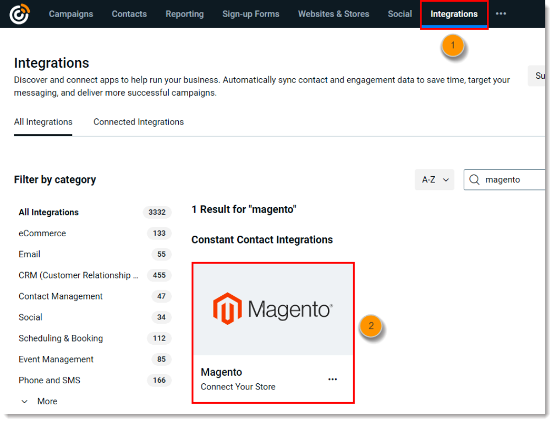Switch to the Connected Integrations tab
This screenshot has height=423, width=554.
pos(138,122)
